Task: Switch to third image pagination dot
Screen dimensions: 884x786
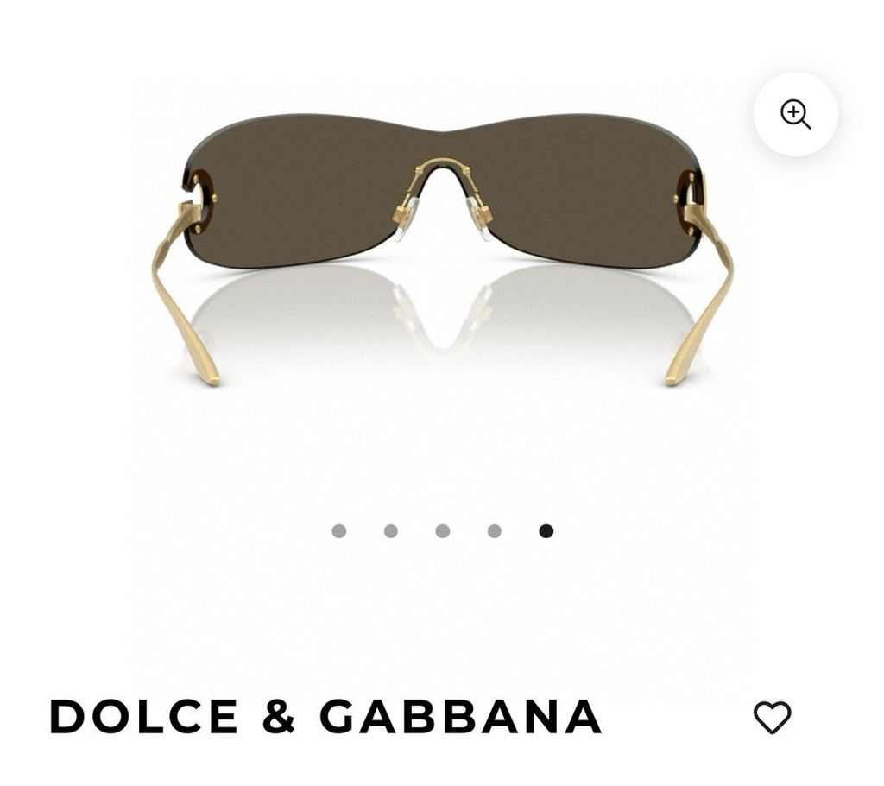Action: coord(443,531)
